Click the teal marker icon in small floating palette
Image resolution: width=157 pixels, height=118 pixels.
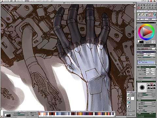pyautogui.click(x=129, y=102)
